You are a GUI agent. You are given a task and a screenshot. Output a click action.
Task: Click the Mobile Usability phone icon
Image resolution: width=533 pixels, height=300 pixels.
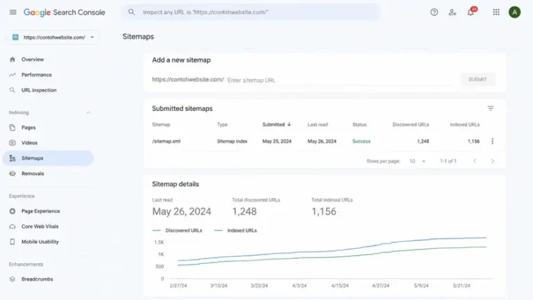coord(12,242)
